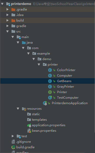The image size is (95, 153).
Task: Collapse the java source root arrow
Action: tap(18, 43)
